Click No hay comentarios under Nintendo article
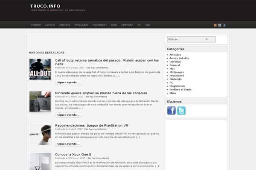Viewport: 256px width, 170px height. pyautogui.click(x=96, y=96)
